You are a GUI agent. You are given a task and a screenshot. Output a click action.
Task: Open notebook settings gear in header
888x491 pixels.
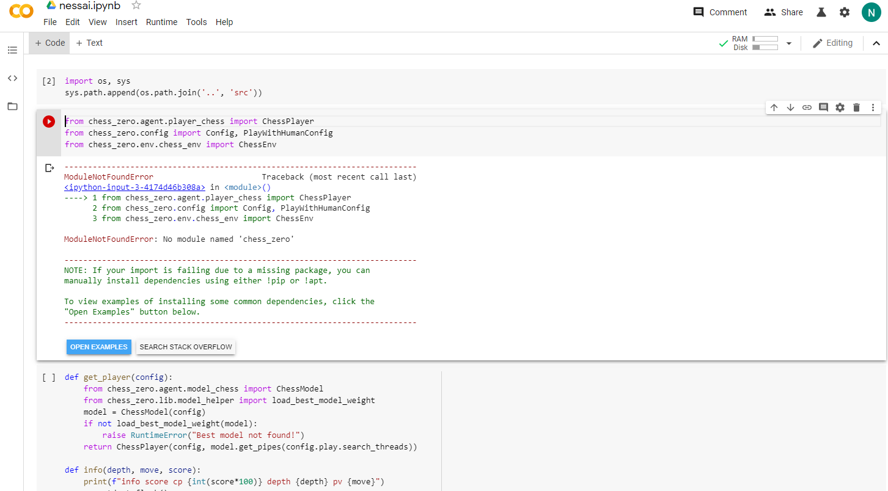click(x=845, y=12)
